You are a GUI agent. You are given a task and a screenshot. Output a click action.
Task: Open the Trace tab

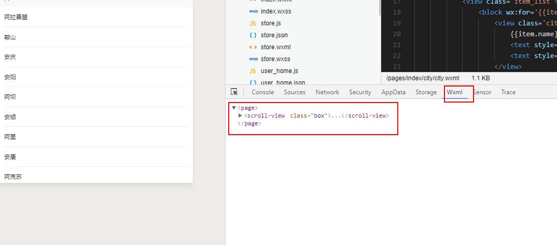point(508,92)
